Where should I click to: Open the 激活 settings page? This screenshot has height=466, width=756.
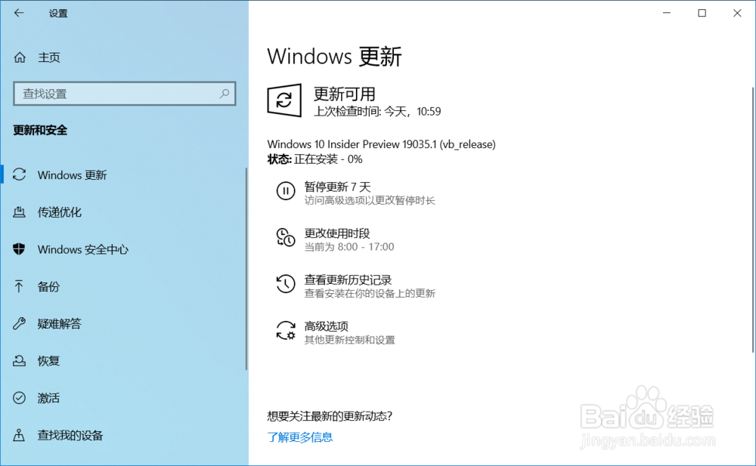pyautogui.click(x=48, y=398)
